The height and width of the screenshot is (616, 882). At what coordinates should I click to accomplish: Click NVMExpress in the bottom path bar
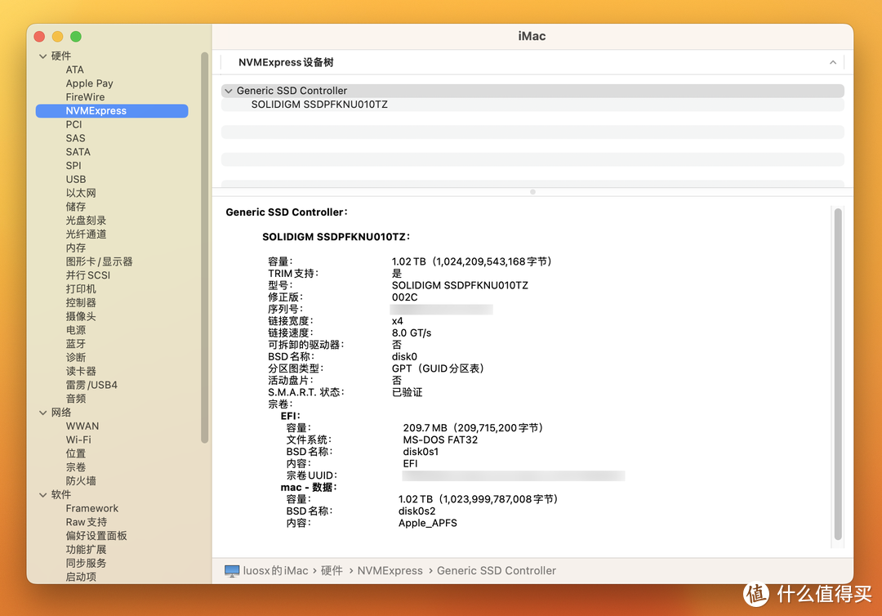[390, 571]
